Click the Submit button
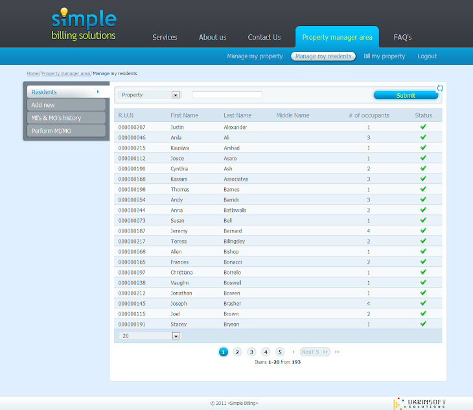 (x=406, y=95)
